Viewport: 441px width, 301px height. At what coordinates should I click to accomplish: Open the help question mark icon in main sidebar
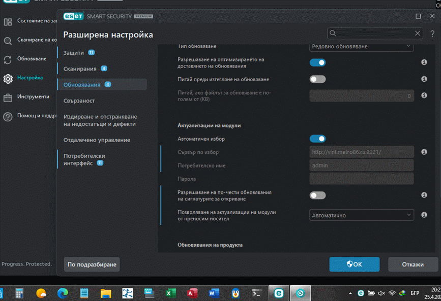tap(8, 117)
